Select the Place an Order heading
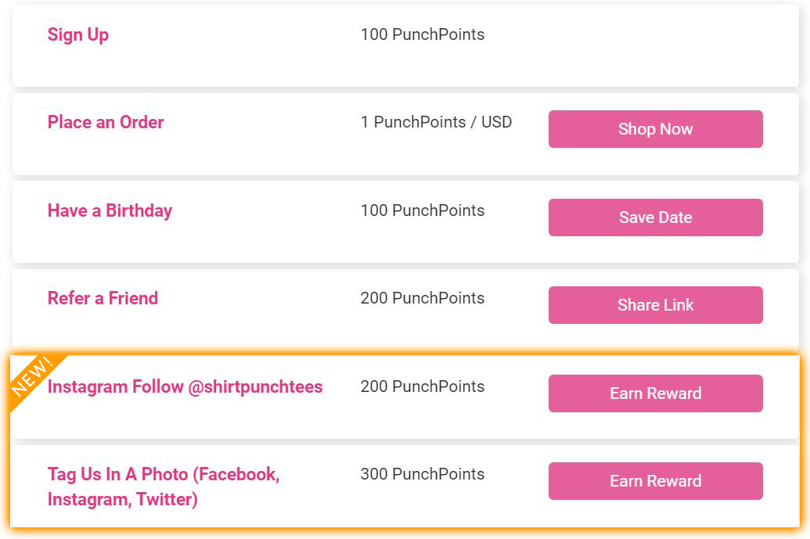This screenshot has width=810, height=539. point(106,122)
